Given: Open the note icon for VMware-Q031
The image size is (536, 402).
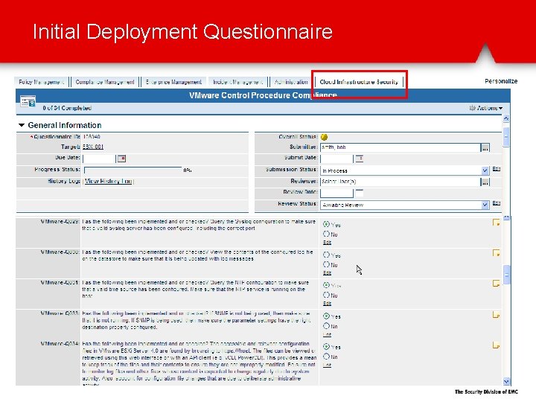Looking at the screenshot, I should click(x=496, y=284).
